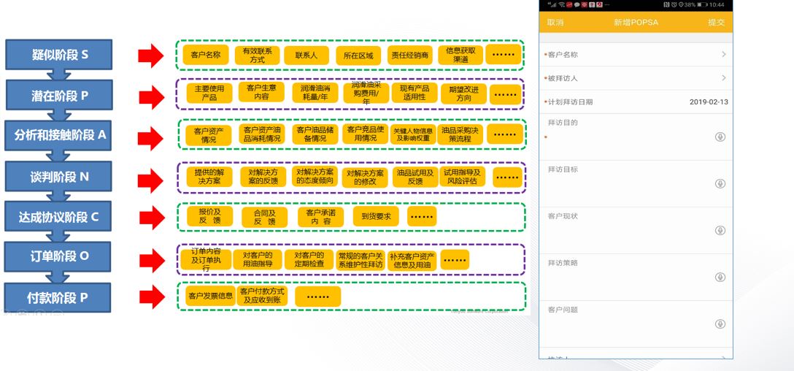Open the 被拜访人 chevron selector
The image size is (794, 371).
point(724,78)
